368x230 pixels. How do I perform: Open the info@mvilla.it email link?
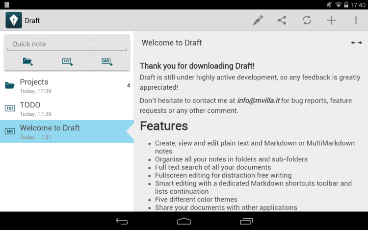258,101
